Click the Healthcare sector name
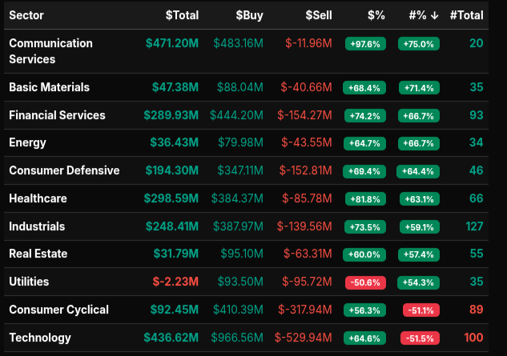Image resolution: width=507 pixels, height=356 pixels. [x=38, y=198]
